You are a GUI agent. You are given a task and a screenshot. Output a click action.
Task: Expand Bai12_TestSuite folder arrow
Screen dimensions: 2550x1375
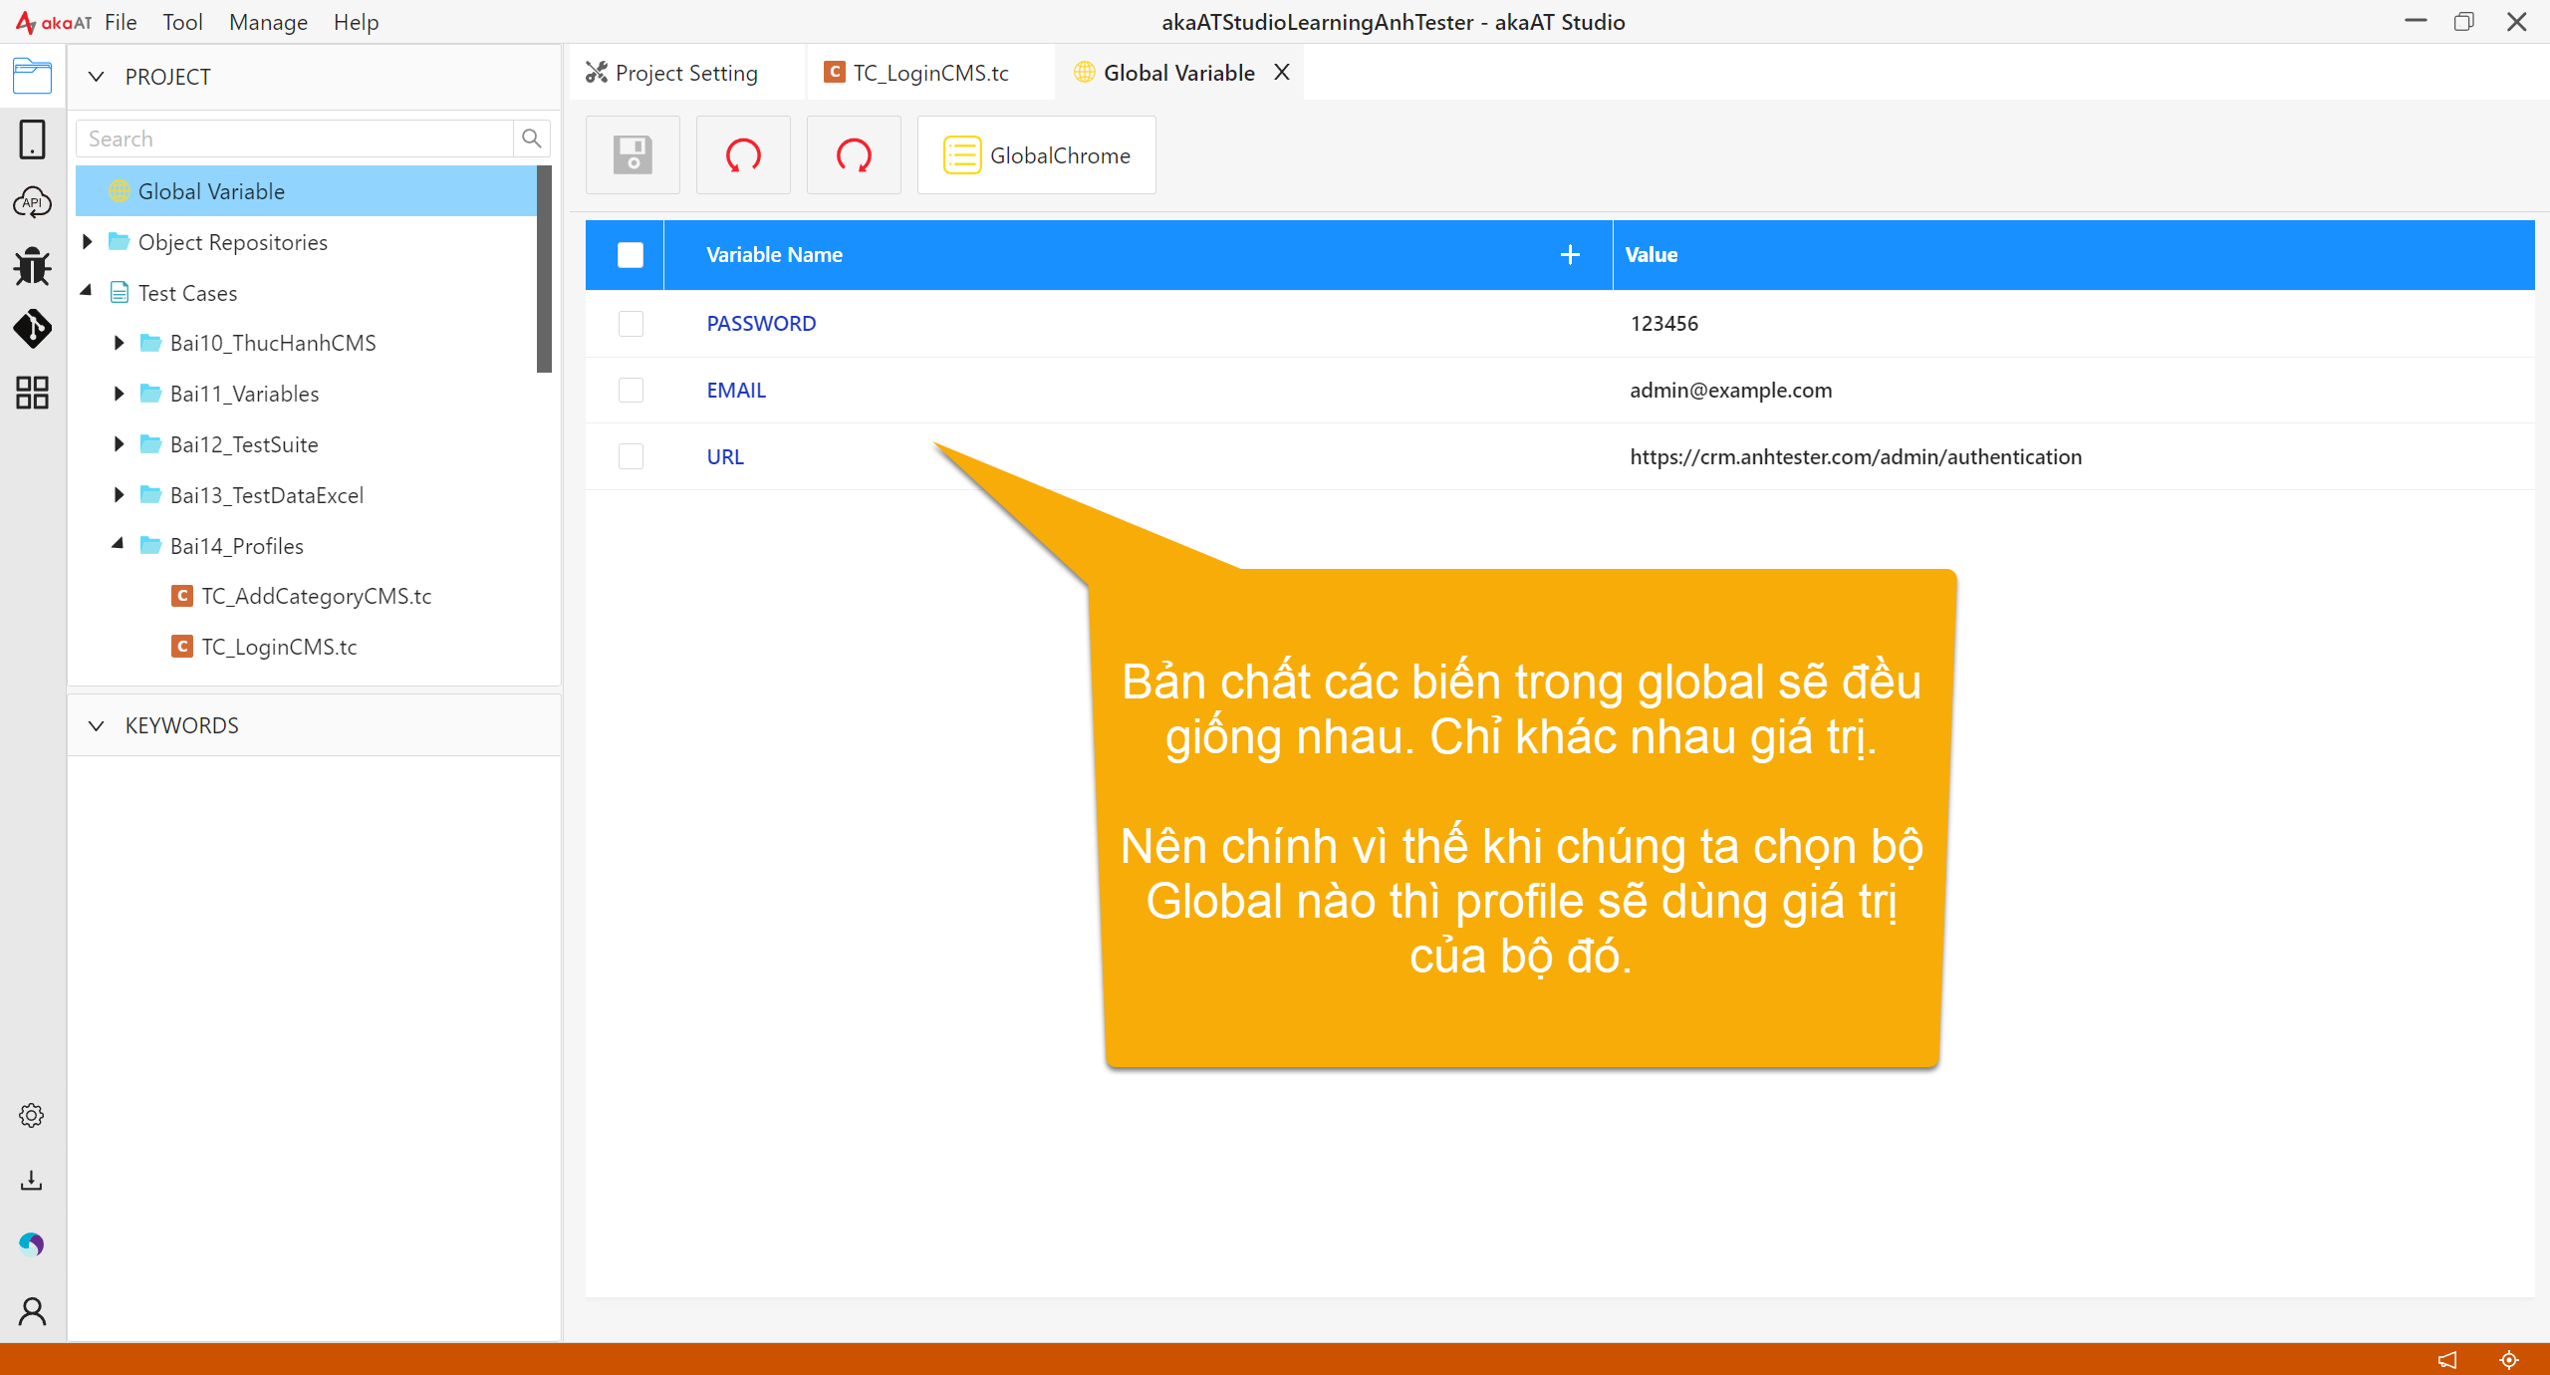click(119, 444)
